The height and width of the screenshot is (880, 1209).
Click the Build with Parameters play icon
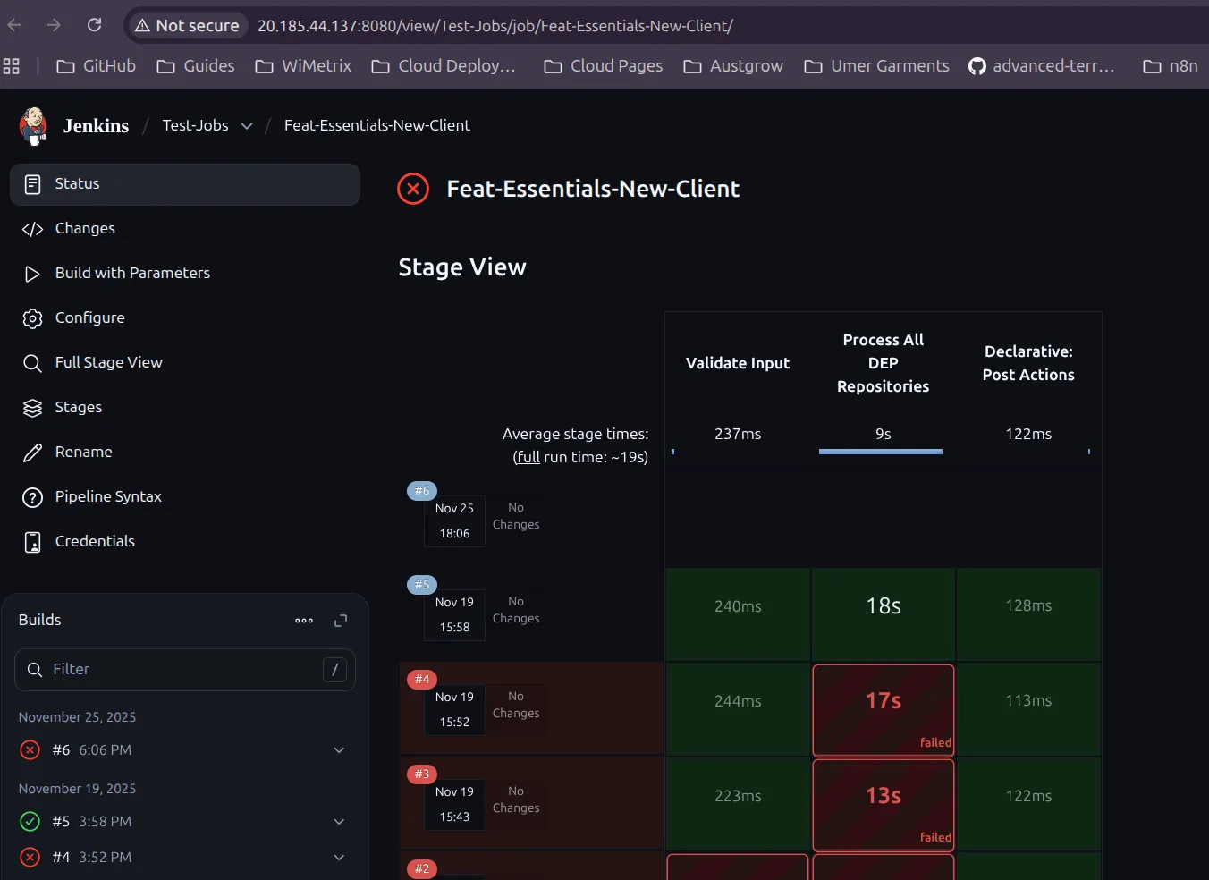coord(32,274)
